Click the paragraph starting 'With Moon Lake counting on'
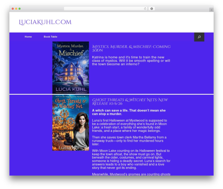This screenshot has height=189, width=223. click(131, 159)
